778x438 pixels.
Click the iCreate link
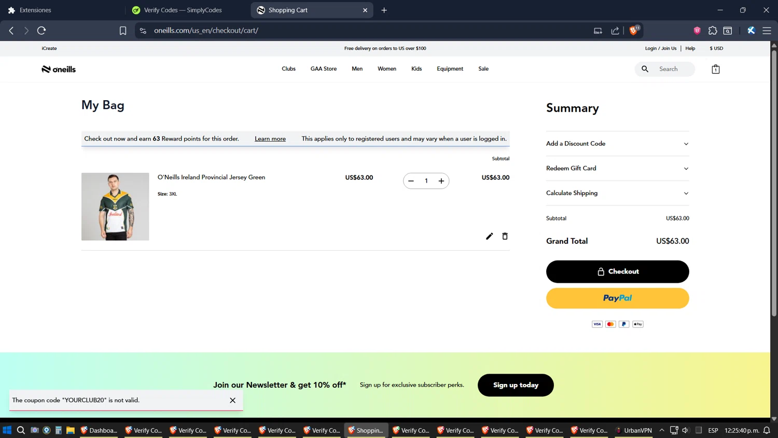pos(49,48)
